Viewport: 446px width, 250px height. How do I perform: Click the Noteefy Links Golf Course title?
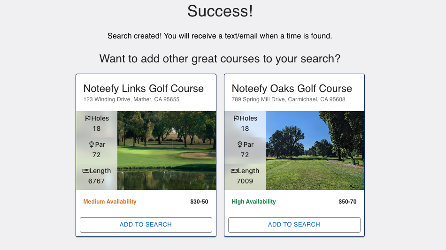point(143,89)
